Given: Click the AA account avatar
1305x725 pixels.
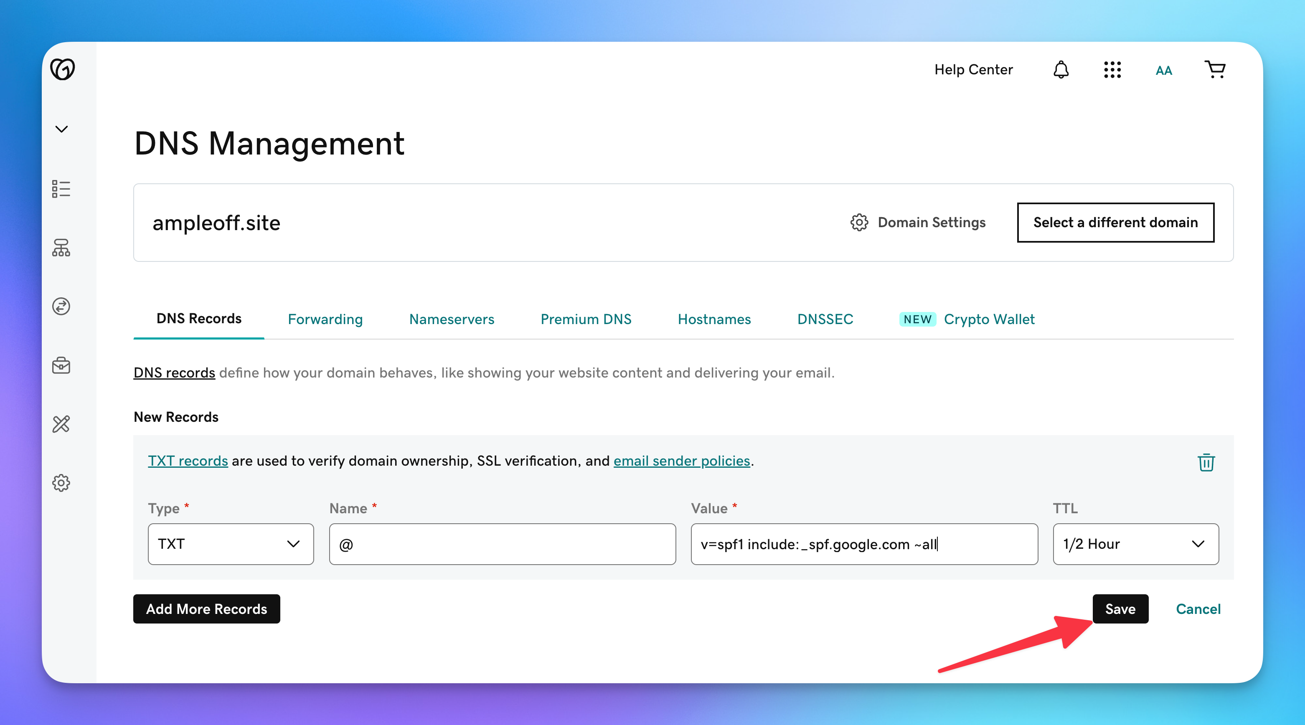Looking at the screenshot, I should [x=1164, y=71].
